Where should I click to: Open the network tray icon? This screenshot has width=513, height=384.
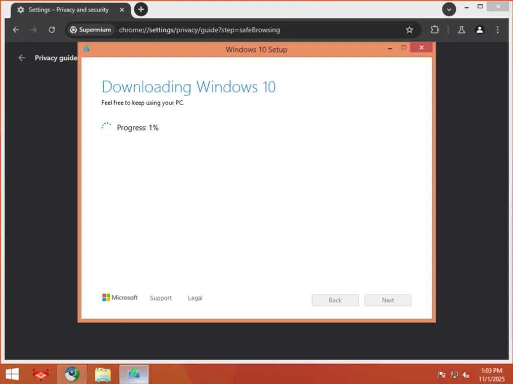454,374
